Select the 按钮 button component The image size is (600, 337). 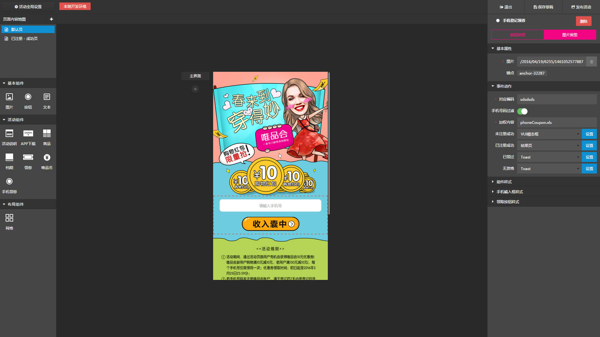pyautogui.click(x=28, y=101)
